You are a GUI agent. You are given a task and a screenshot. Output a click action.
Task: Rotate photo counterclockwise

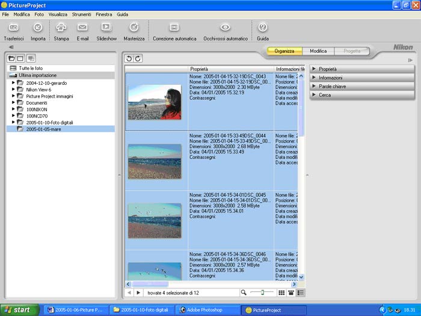click(x=129, y=58)
